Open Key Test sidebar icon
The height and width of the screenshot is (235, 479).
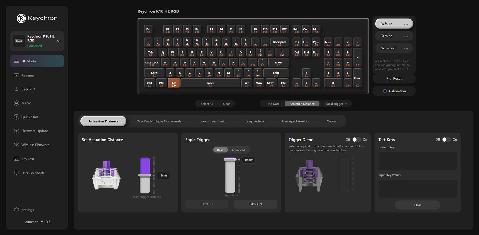pos(16,159)
